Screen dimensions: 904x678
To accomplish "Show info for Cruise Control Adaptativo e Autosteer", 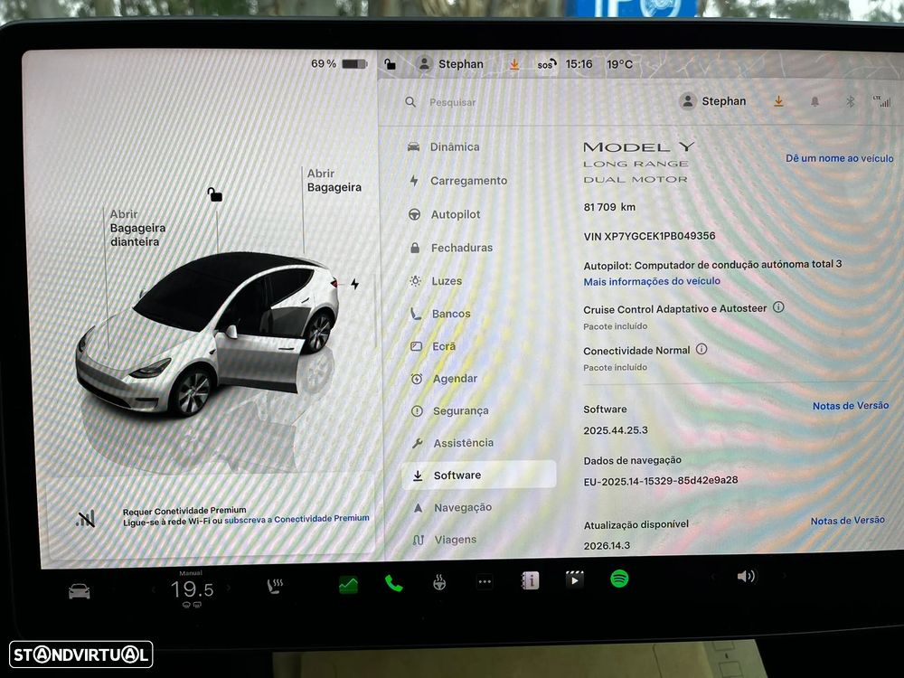I will [x=778, y=306].
